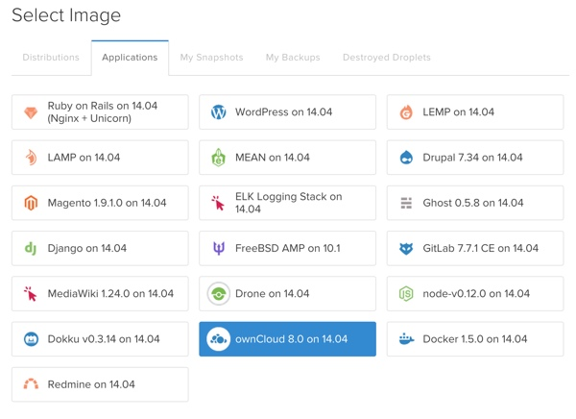Screen dimensions: 576x419
Task: Select Dokku v0.3.14 on 14.04 image
Action: [x=100, y=339]
